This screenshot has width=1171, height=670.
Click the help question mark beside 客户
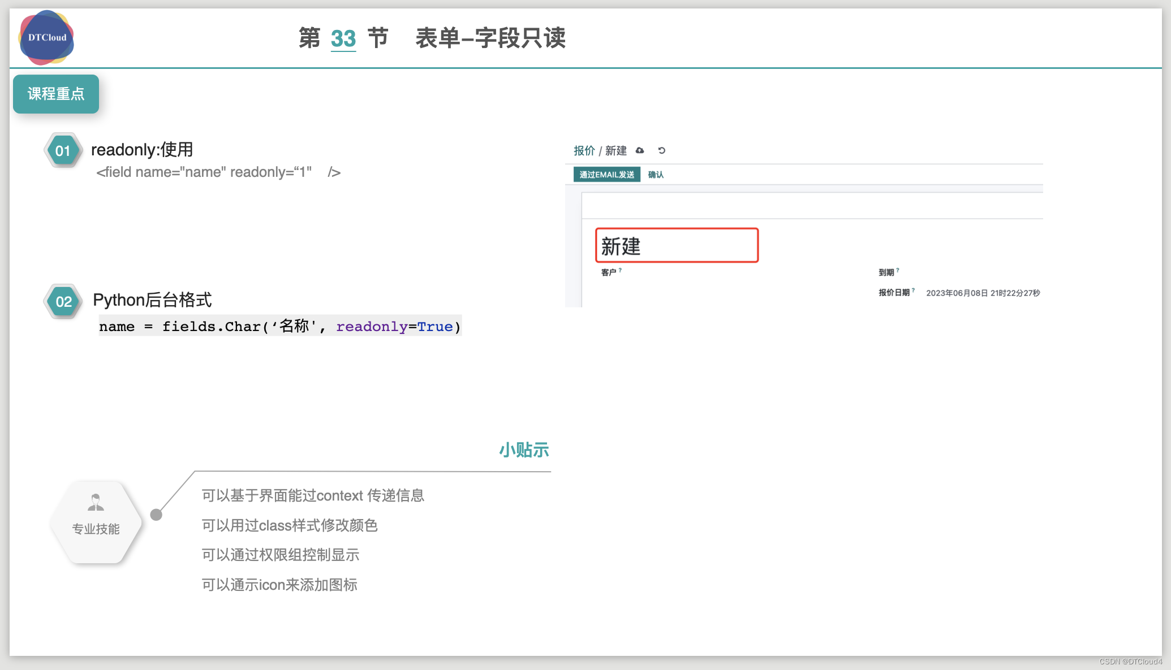pyautogui.click(x=619, y=269)
